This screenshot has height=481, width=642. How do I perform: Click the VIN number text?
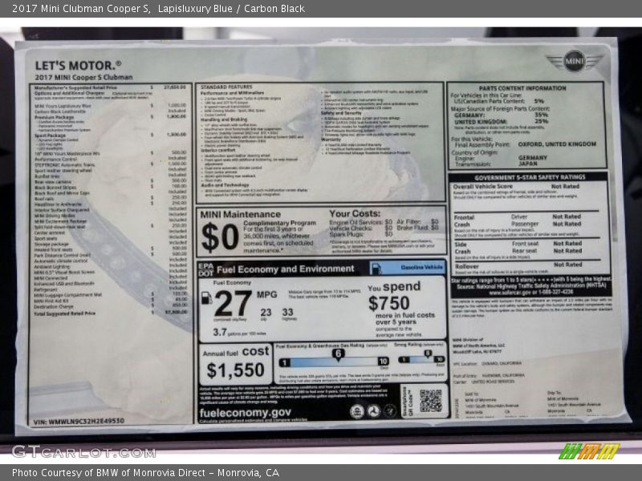pyautogui.click(x=79, y=421)
